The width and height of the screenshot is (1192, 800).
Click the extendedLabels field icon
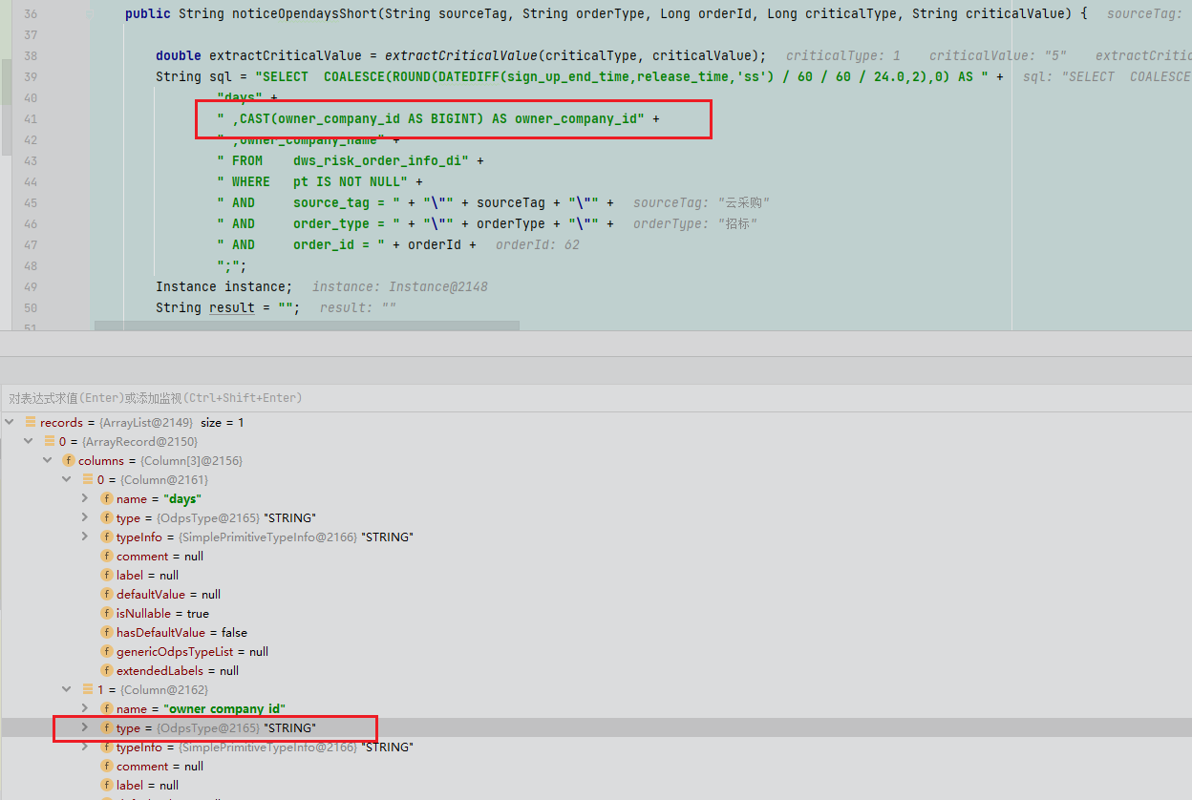pos(107,670)
